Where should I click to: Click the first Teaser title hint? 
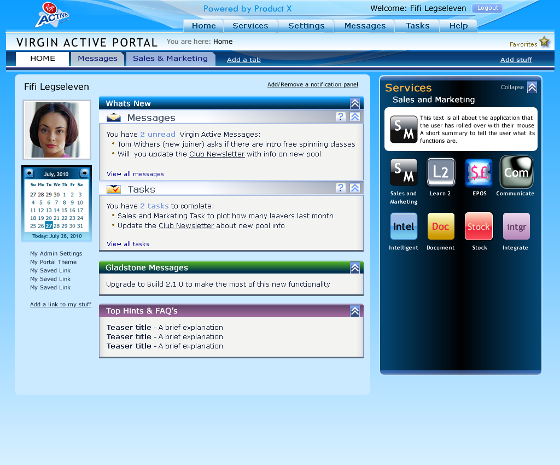point(129,327)
